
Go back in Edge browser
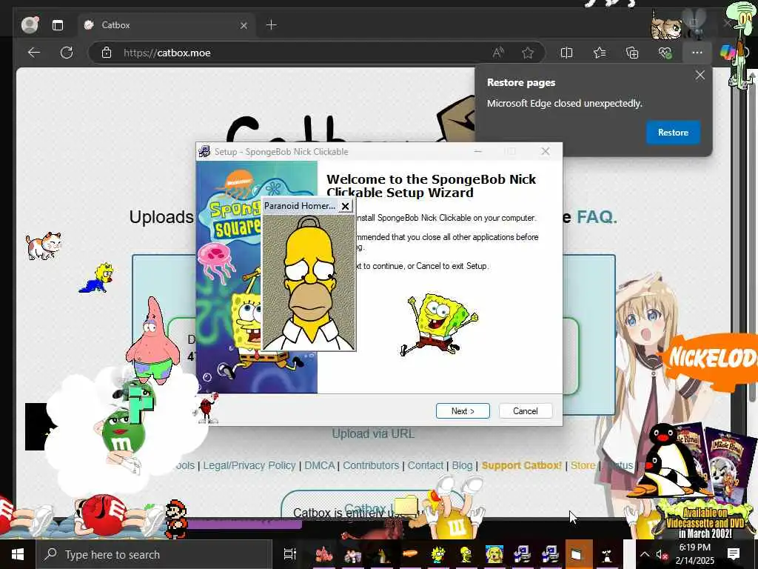tap(33, 53)
